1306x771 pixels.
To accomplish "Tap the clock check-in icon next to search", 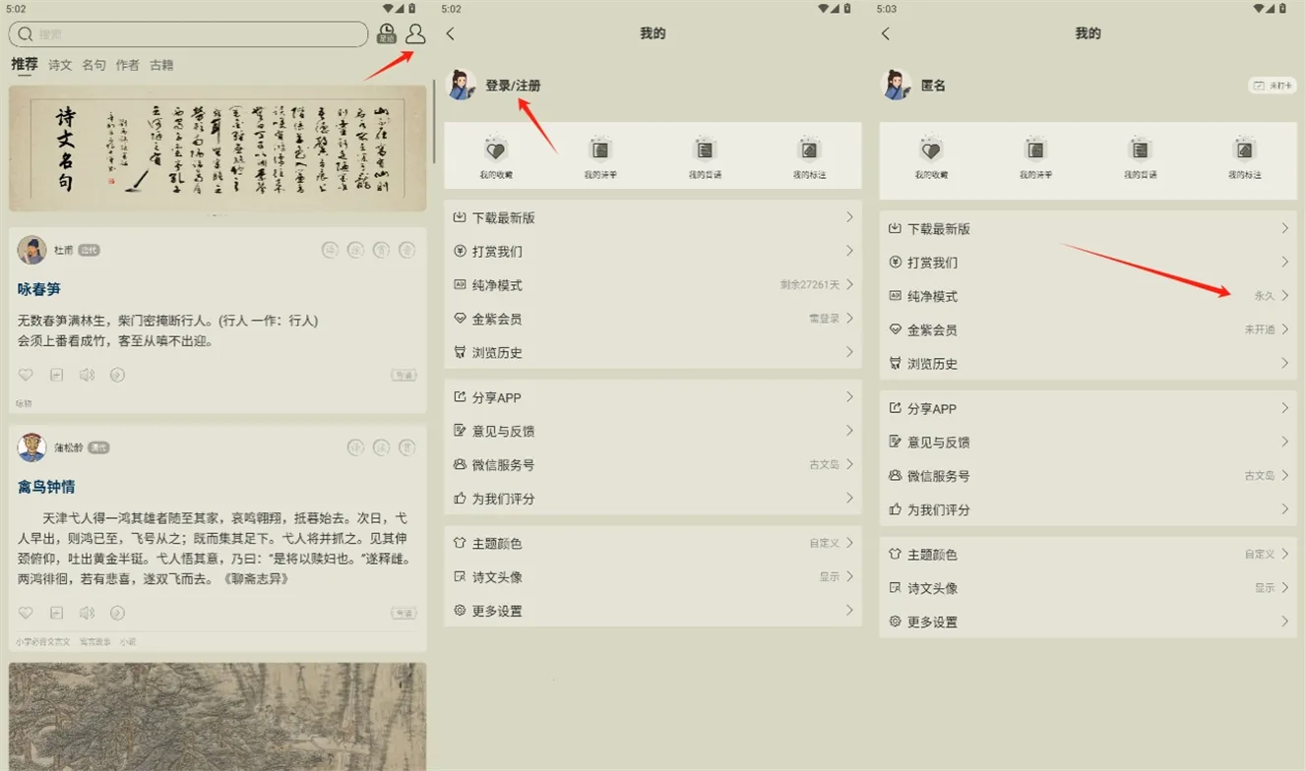I will point(387,34).
